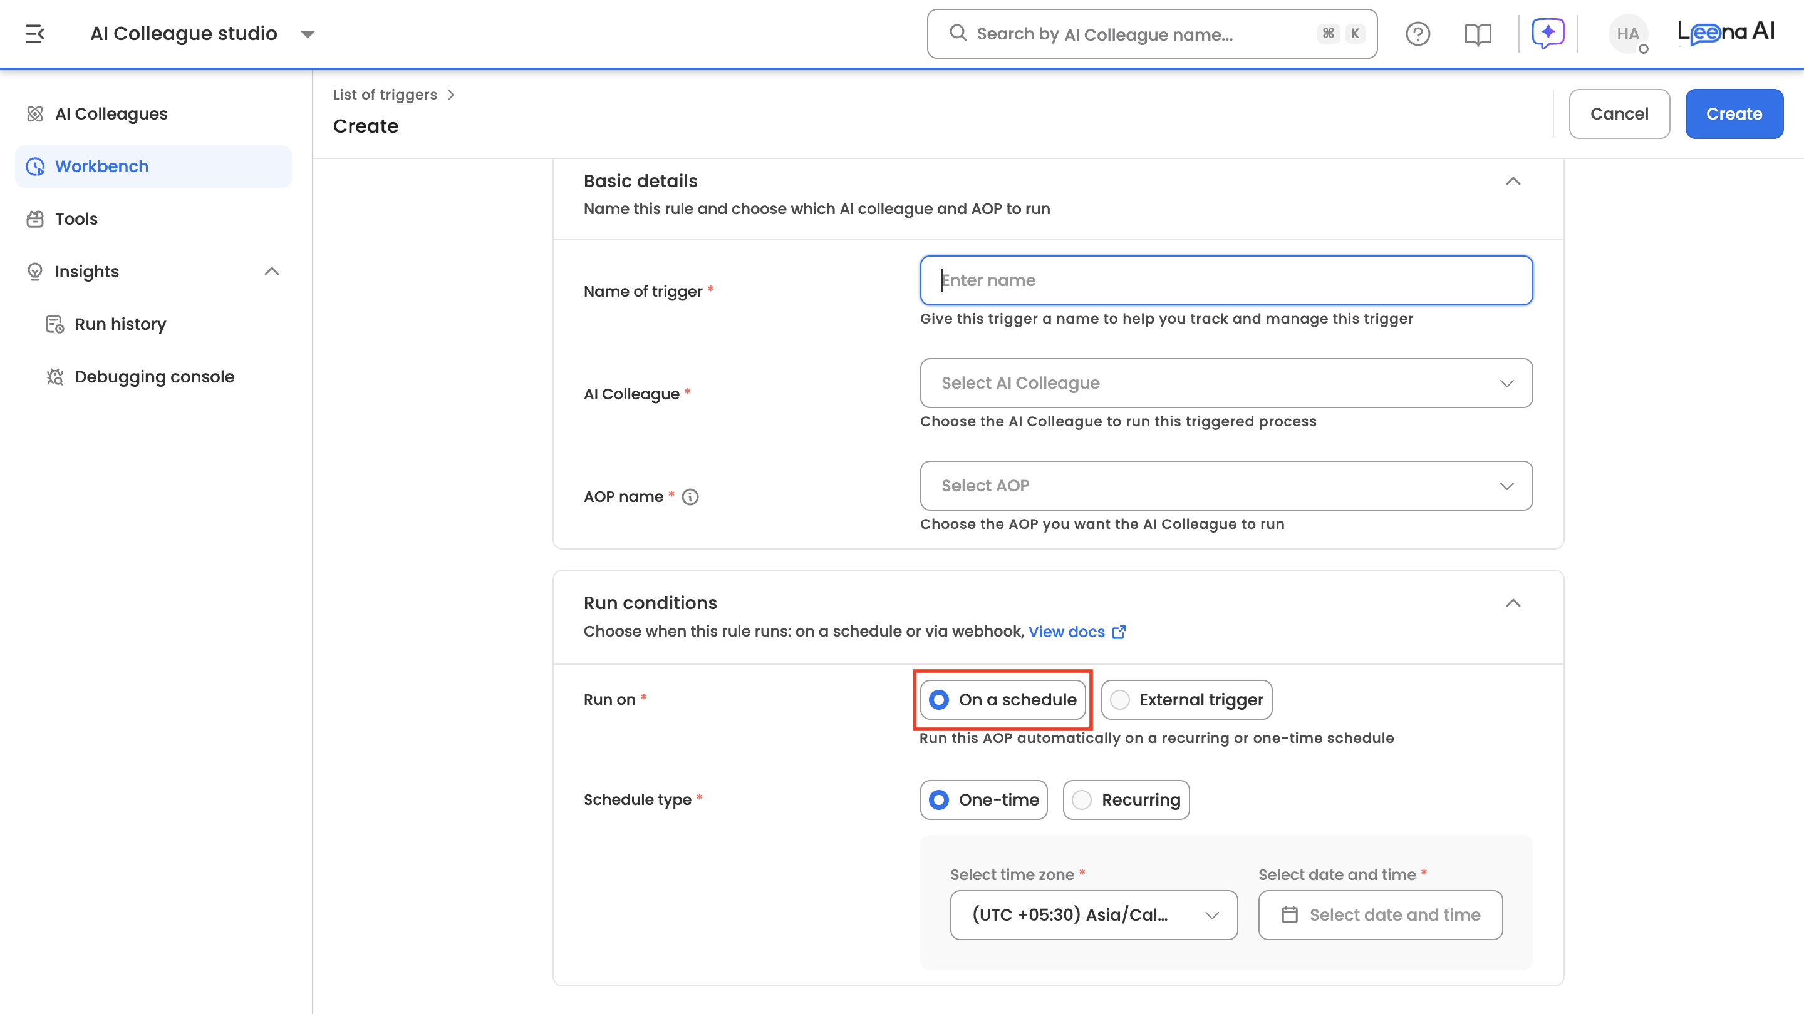The height and width of the screenshot is (1014, 1804).
Task: Click the Run history icon
Action: point(54,324)
